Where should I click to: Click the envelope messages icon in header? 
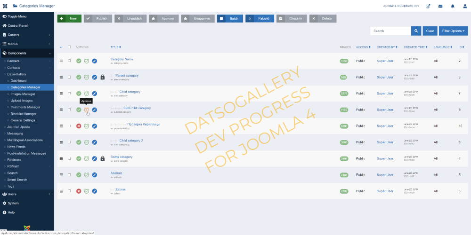point(440,6)
